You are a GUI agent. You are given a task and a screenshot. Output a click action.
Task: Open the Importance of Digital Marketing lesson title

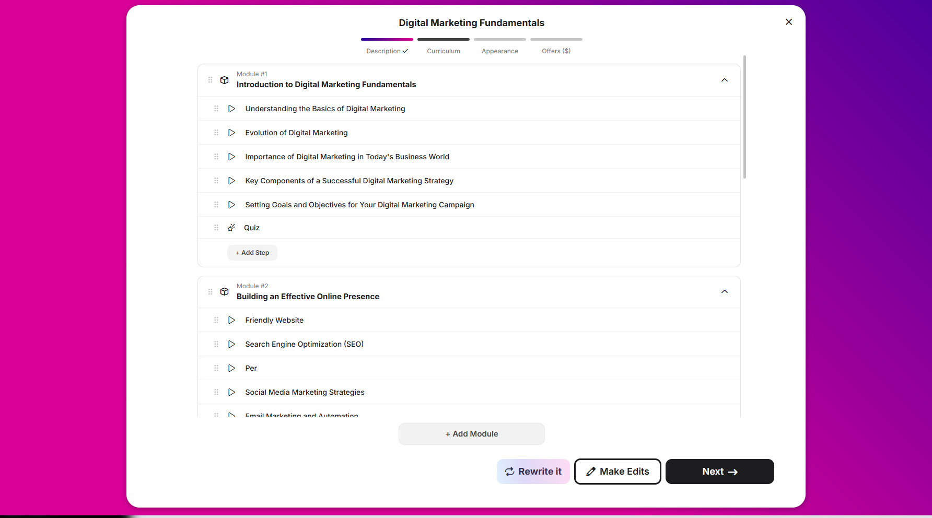[x=347, y=157]
